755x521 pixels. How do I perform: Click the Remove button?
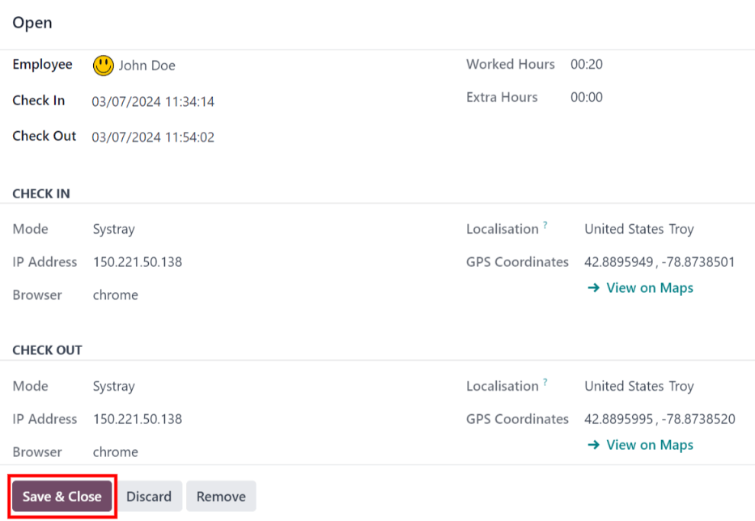tap(221, 496)
